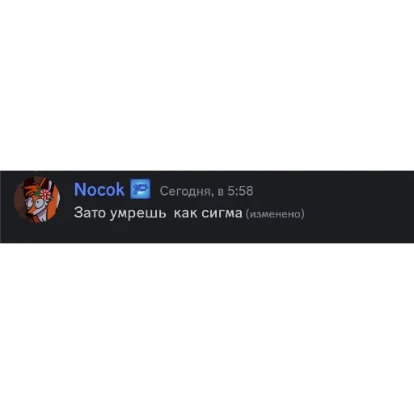Click the blank white area below the message
This screenshot has height=414, width=414.
point(207,329)
